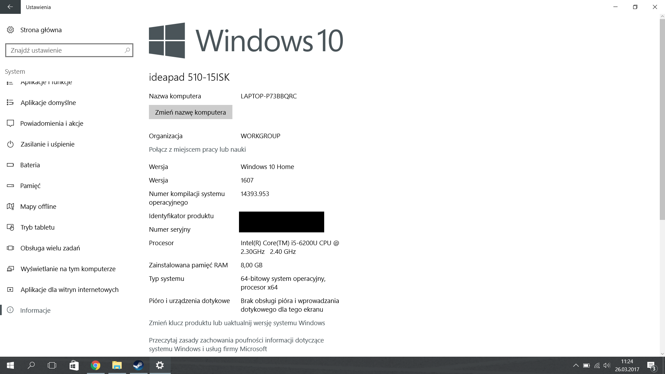Open Mapy offline settings

(38, 206)
